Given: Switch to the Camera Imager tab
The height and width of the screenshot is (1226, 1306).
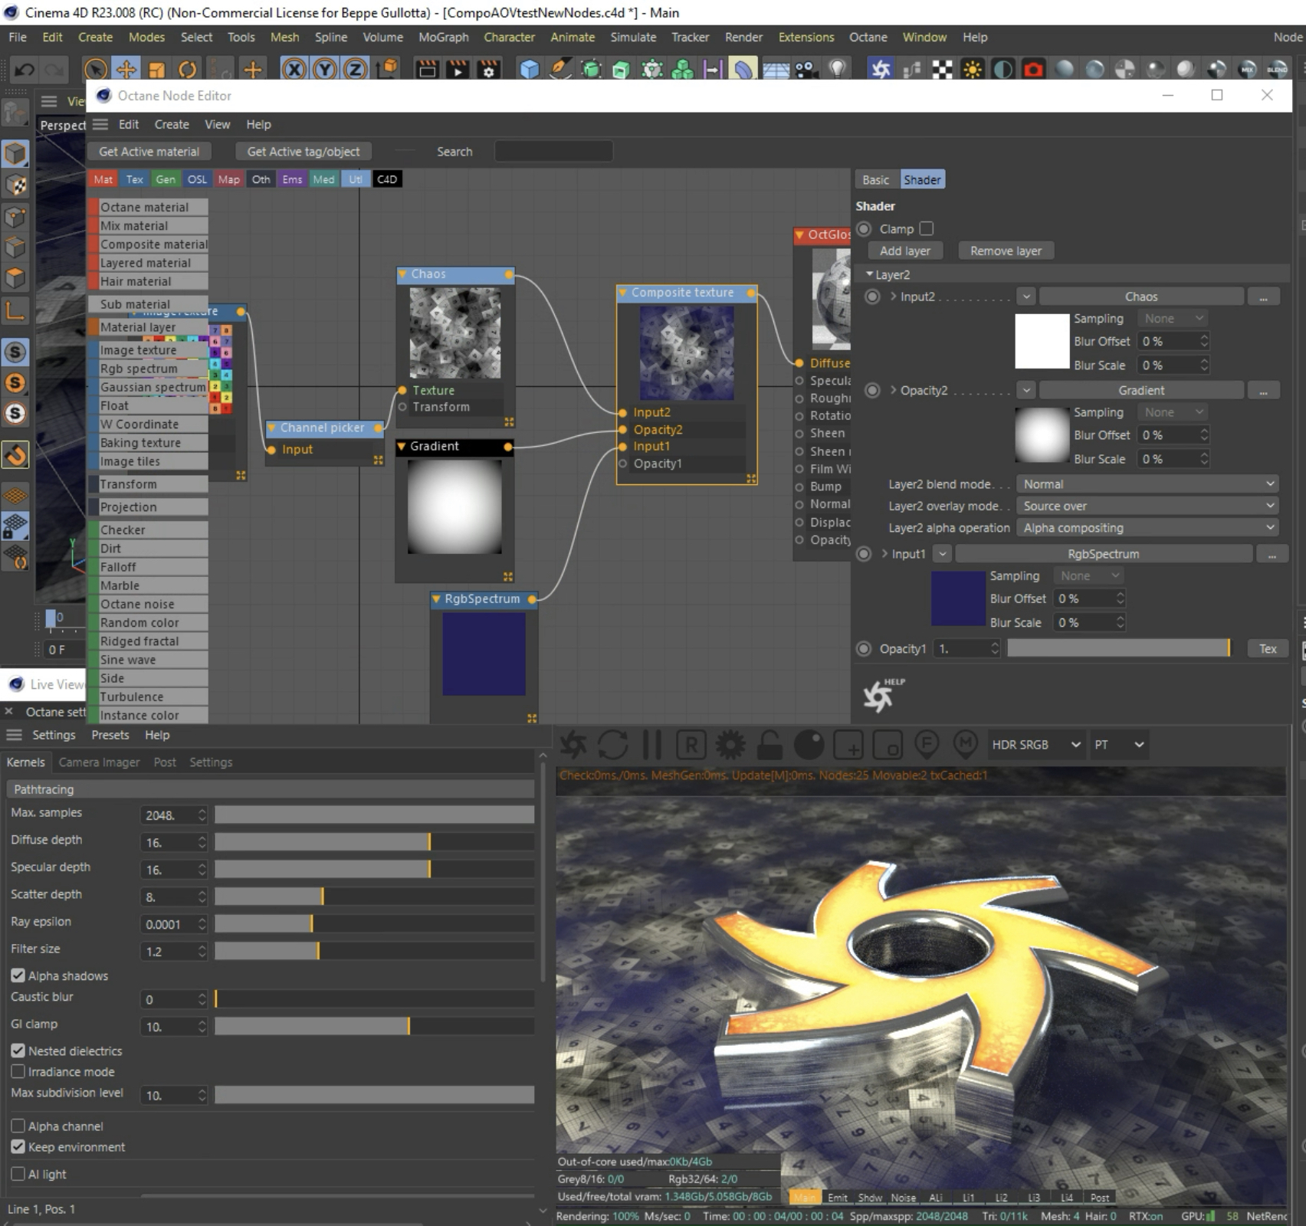Looking at the screenshot, I should pos(99,762).
